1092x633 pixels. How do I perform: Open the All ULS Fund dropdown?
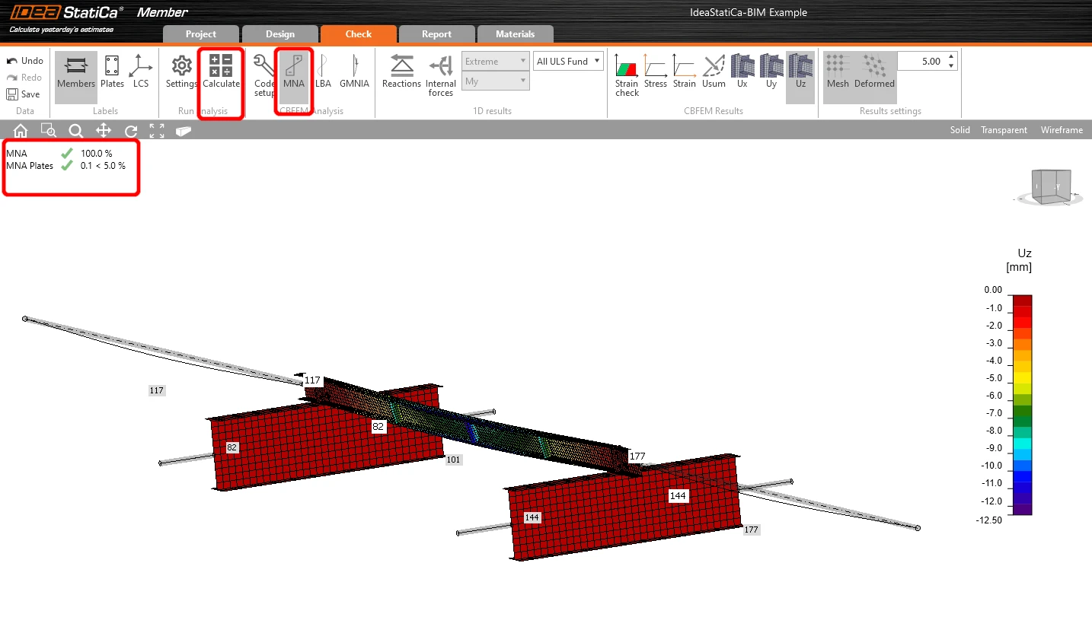click(x=568, y=61)
